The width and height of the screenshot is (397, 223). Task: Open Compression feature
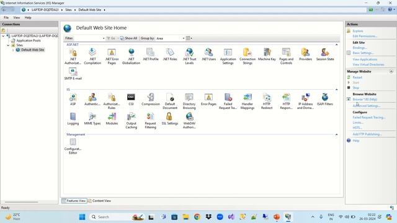150,99
